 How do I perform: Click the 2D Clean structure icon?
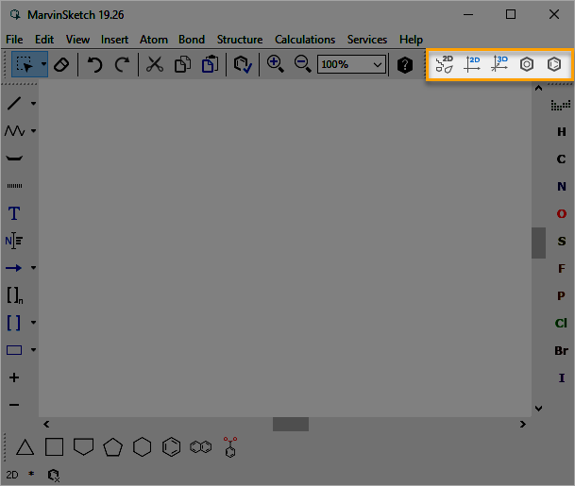(x=444, y=65)
